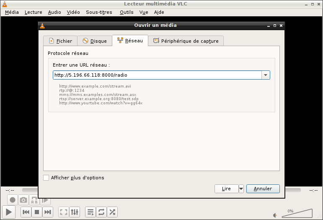Open the extended settings equalizer icon

75,212
